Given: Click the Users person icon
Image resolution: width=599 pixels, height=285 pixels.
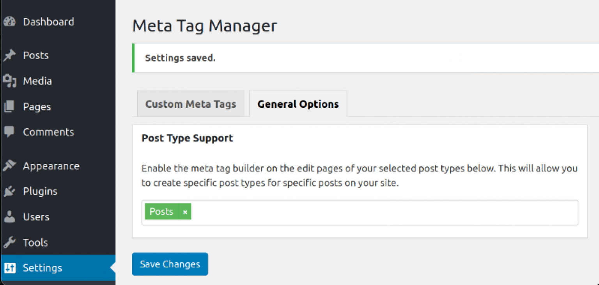Looking at the screenshot, I should (x=9, y=217).
